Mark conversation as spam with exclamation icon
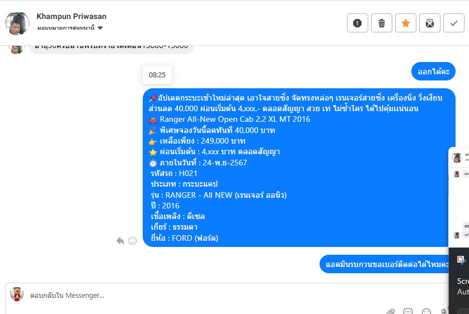 pos(358,23)
